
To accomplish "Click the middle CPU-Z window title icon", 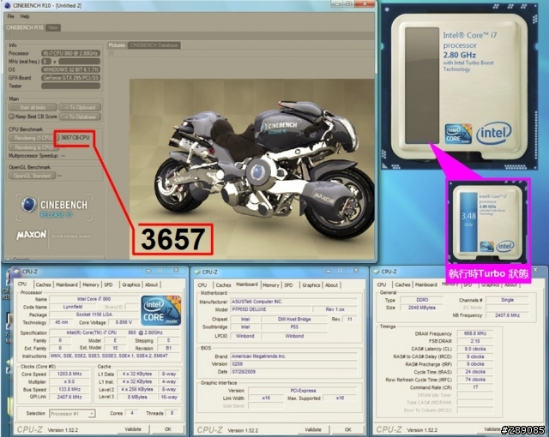I will tap(196, 272).
